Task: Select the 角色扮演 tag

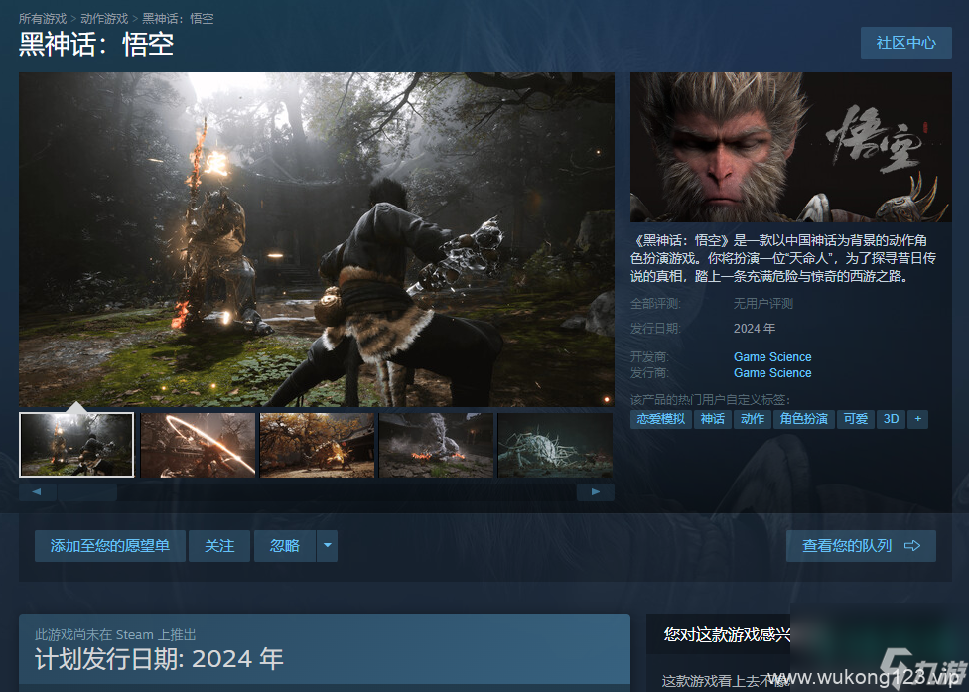Action: [x=804, y=419]
